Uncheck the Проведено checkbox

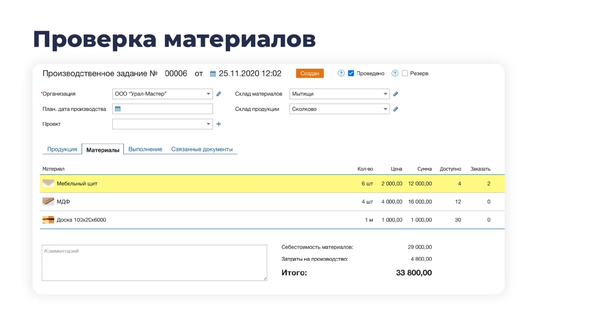tap(351, 73)
